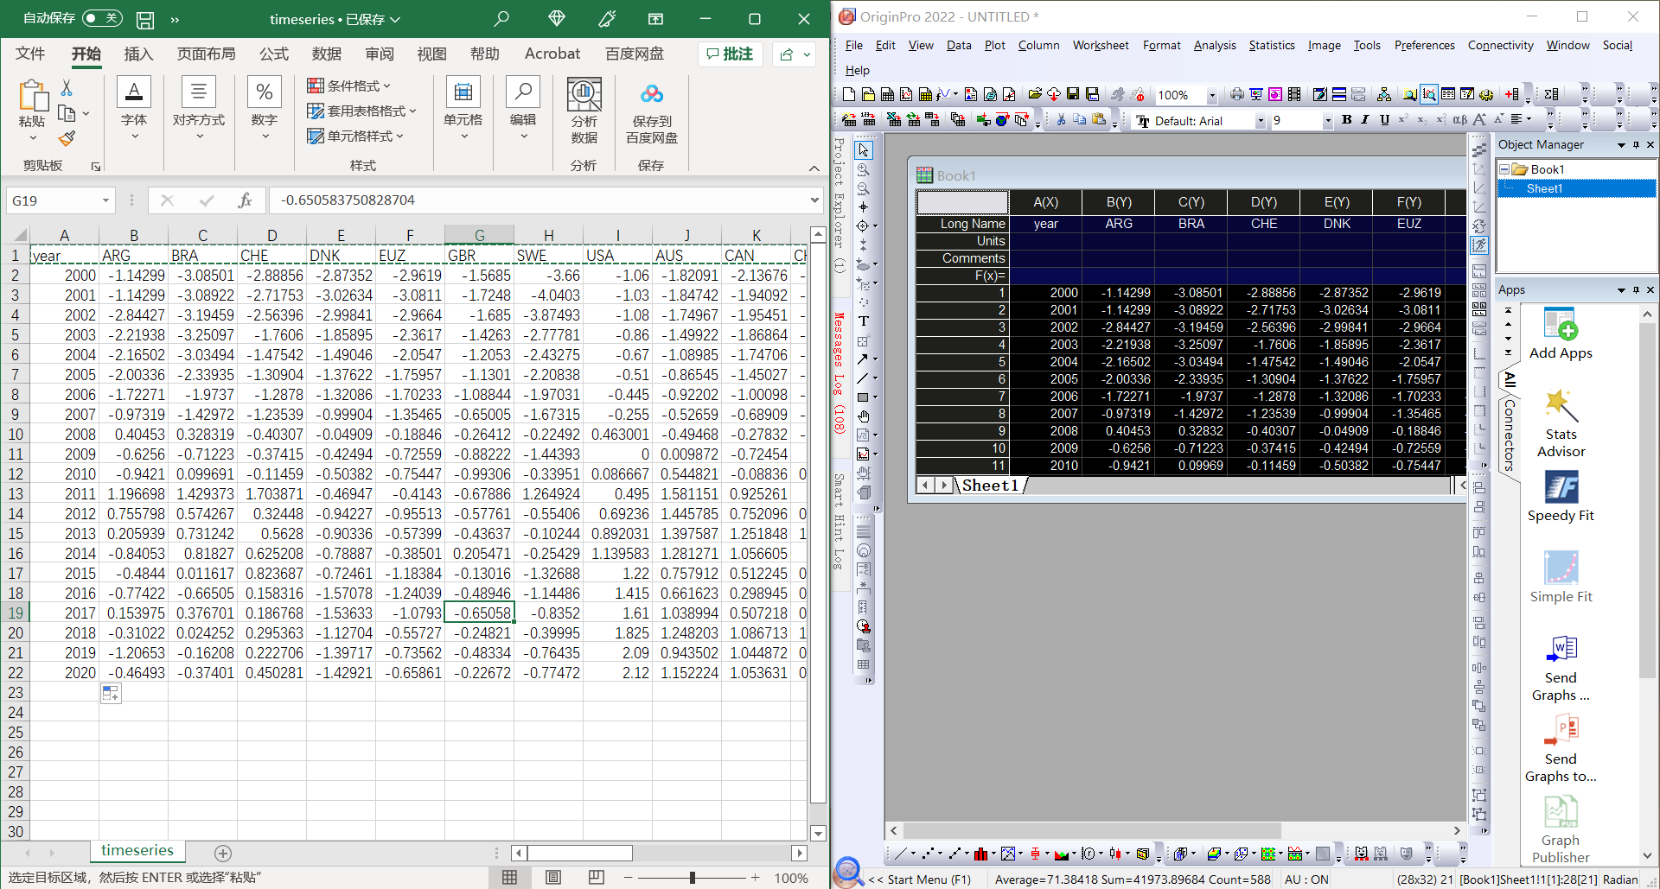Viewport: 1660px width, 889px height.
Task: Open Origin font name dropdown
Action: [x=1261, y=121]
